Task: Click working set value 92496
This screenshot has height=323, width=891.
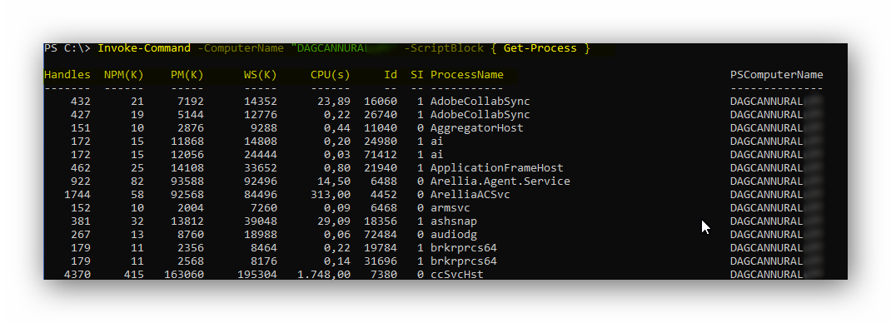Action: (261, 181)
